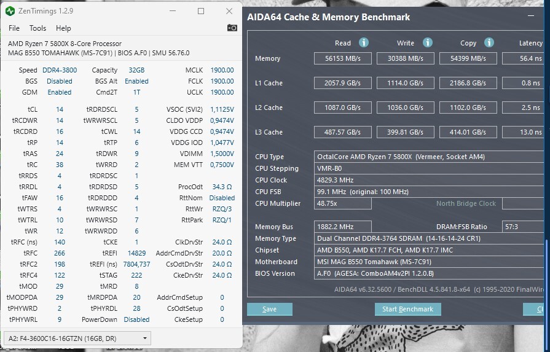Click the CPU Multiplier 48.75x field
This screenshot has width=550, height=352.
pos(343,203)
